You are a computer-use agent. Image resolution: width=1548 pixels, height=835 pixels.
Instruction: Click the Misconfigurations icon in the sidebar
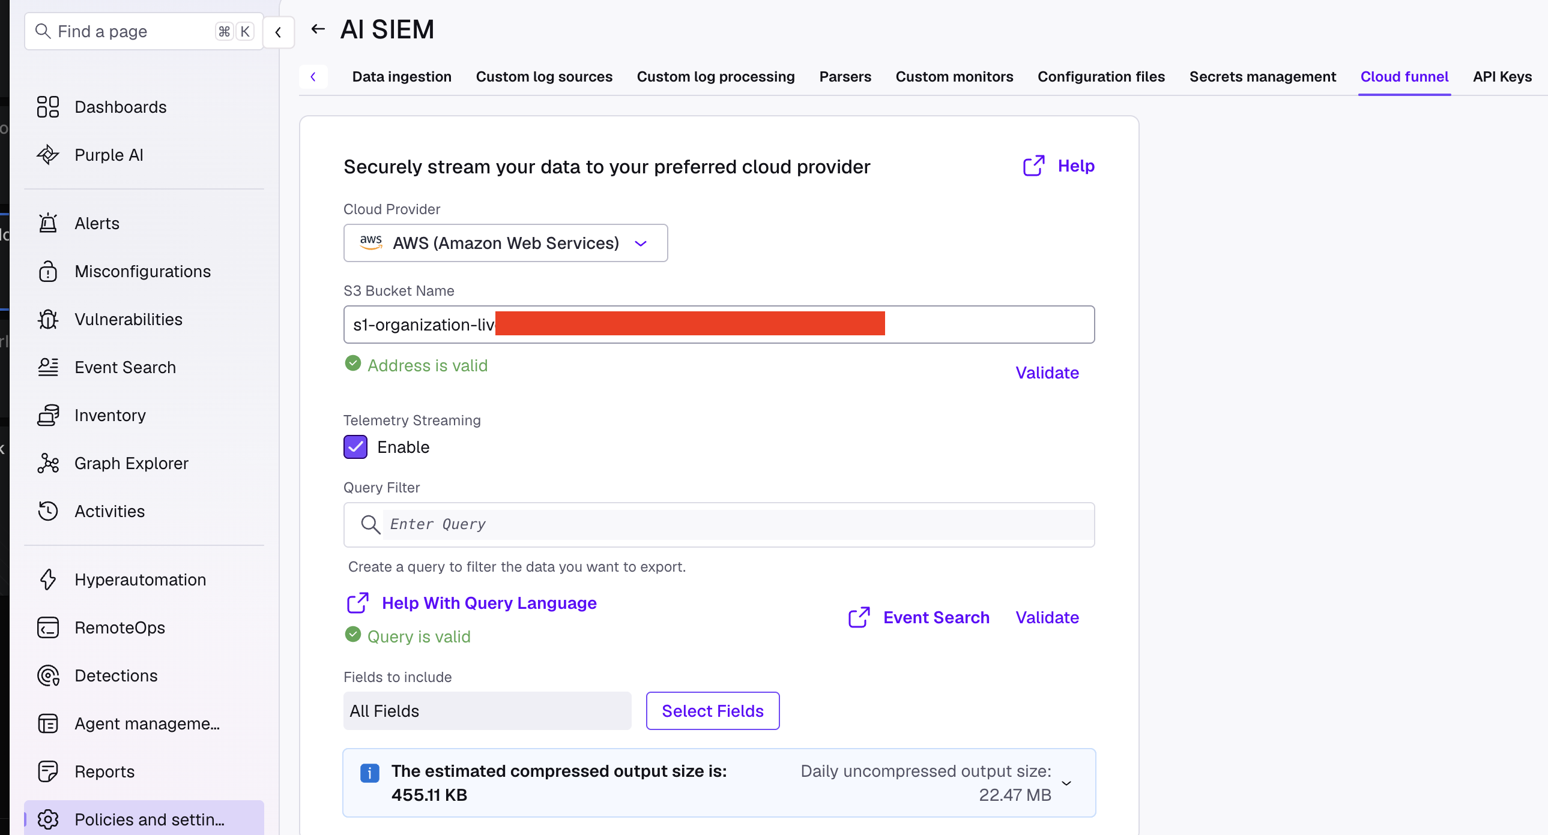click(48, 271)
